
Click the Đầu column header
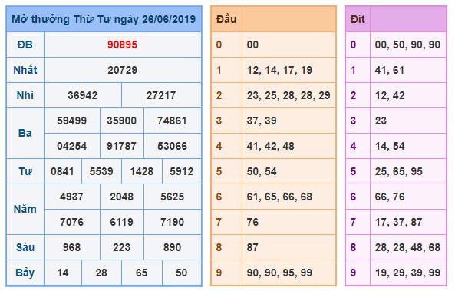tap(226, 19)
